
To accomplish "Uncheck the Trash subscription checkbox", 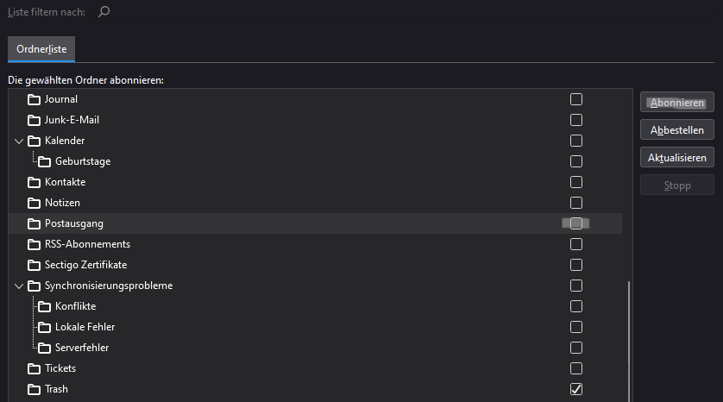I will point(576,389).
